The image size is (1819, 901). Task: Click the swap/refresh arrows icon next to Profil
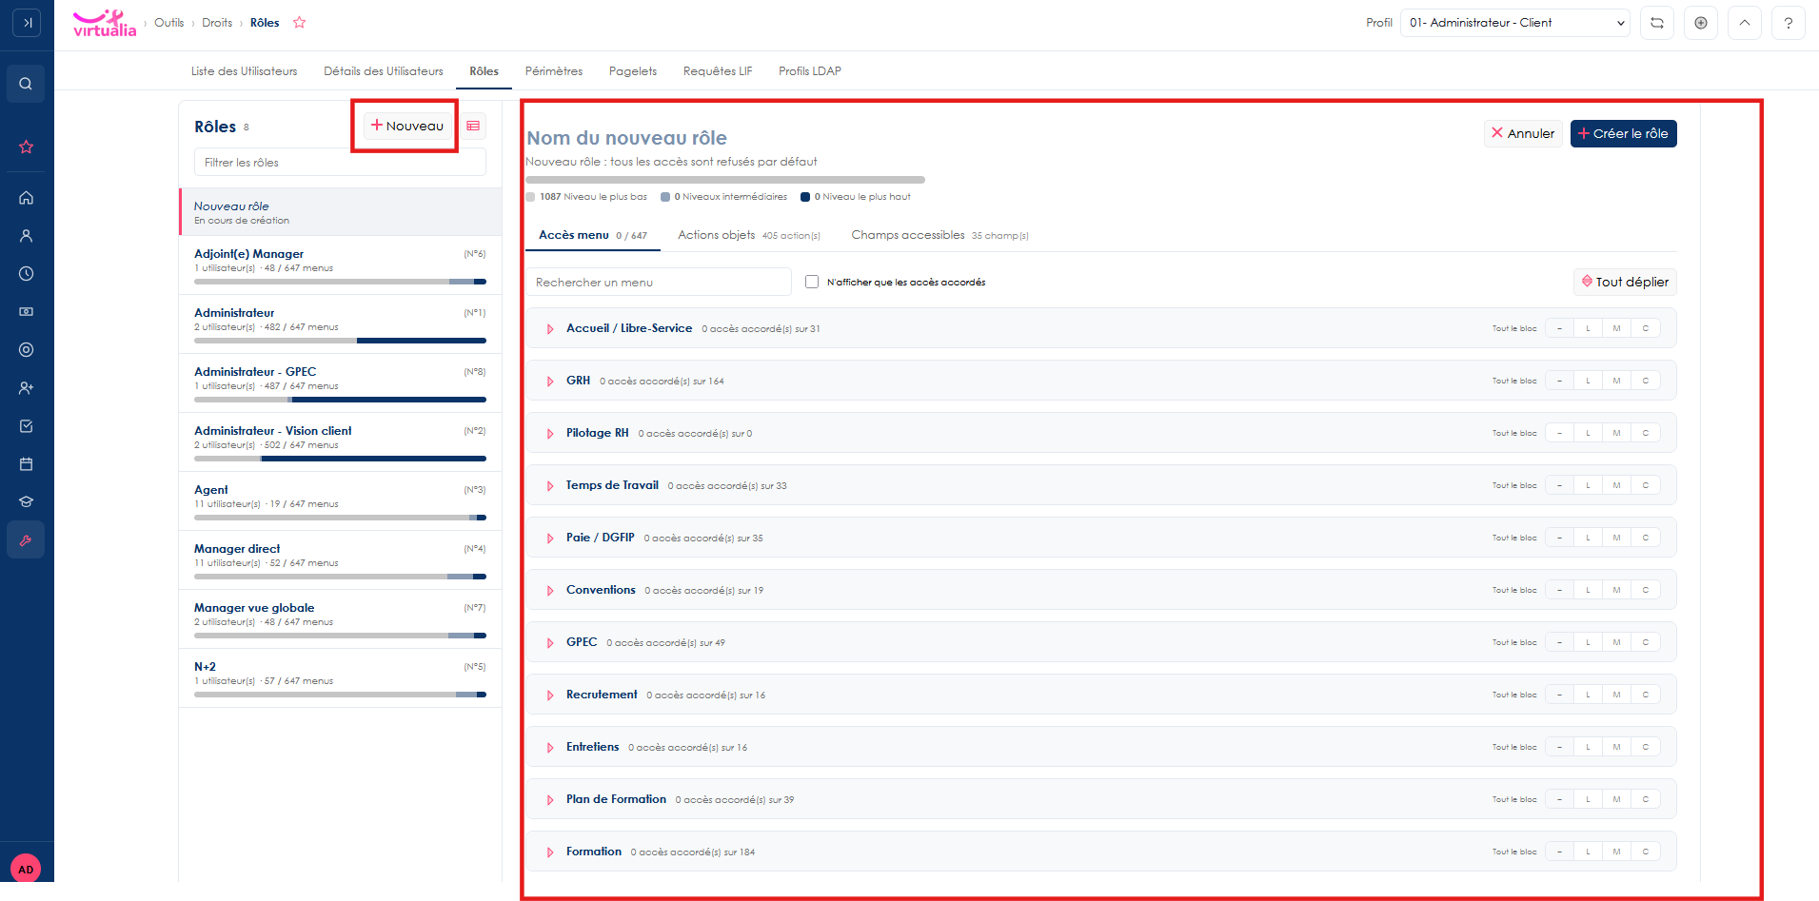(1657, 23)
